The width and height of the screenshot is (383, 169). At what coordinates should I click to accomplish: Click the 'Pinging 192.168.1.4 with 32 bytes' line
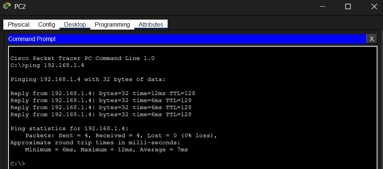coord(88,80)
